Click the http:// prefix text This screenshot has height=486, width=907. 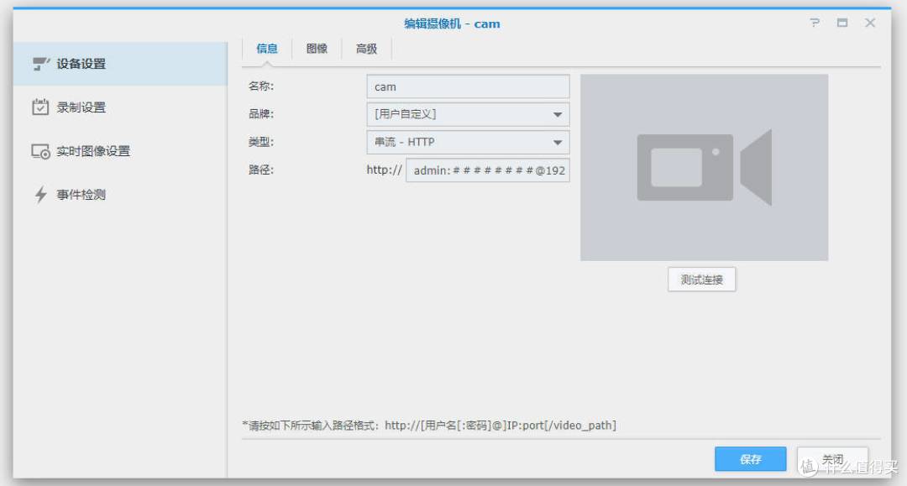(x=384, y=170)
